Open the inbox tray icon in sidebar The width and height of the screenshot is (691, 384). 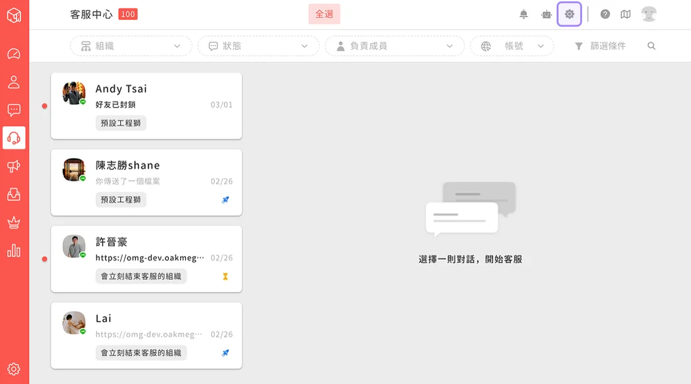tap(14, 195)
